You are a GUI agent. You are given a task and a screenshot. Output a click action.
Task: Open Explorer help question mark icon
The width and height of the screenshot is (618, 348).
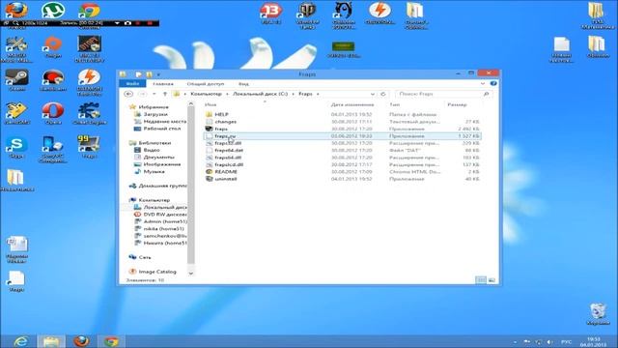click(493, 84)
